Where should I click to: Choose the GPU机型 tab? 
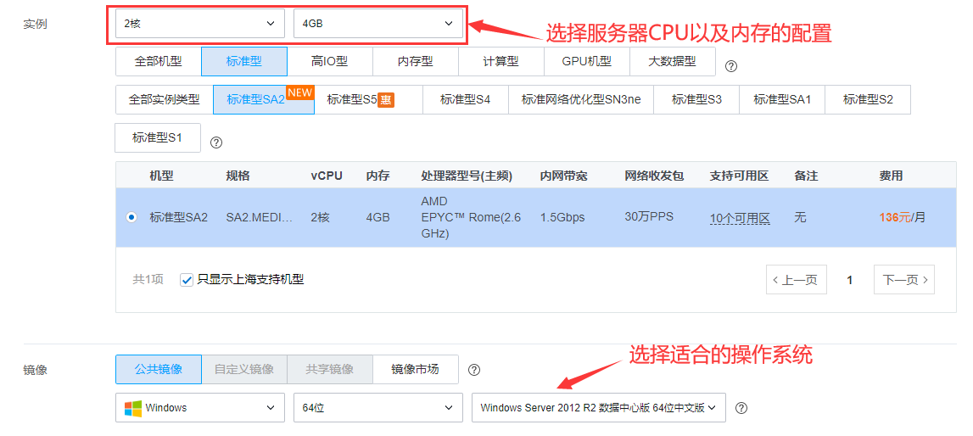(586, 61)
